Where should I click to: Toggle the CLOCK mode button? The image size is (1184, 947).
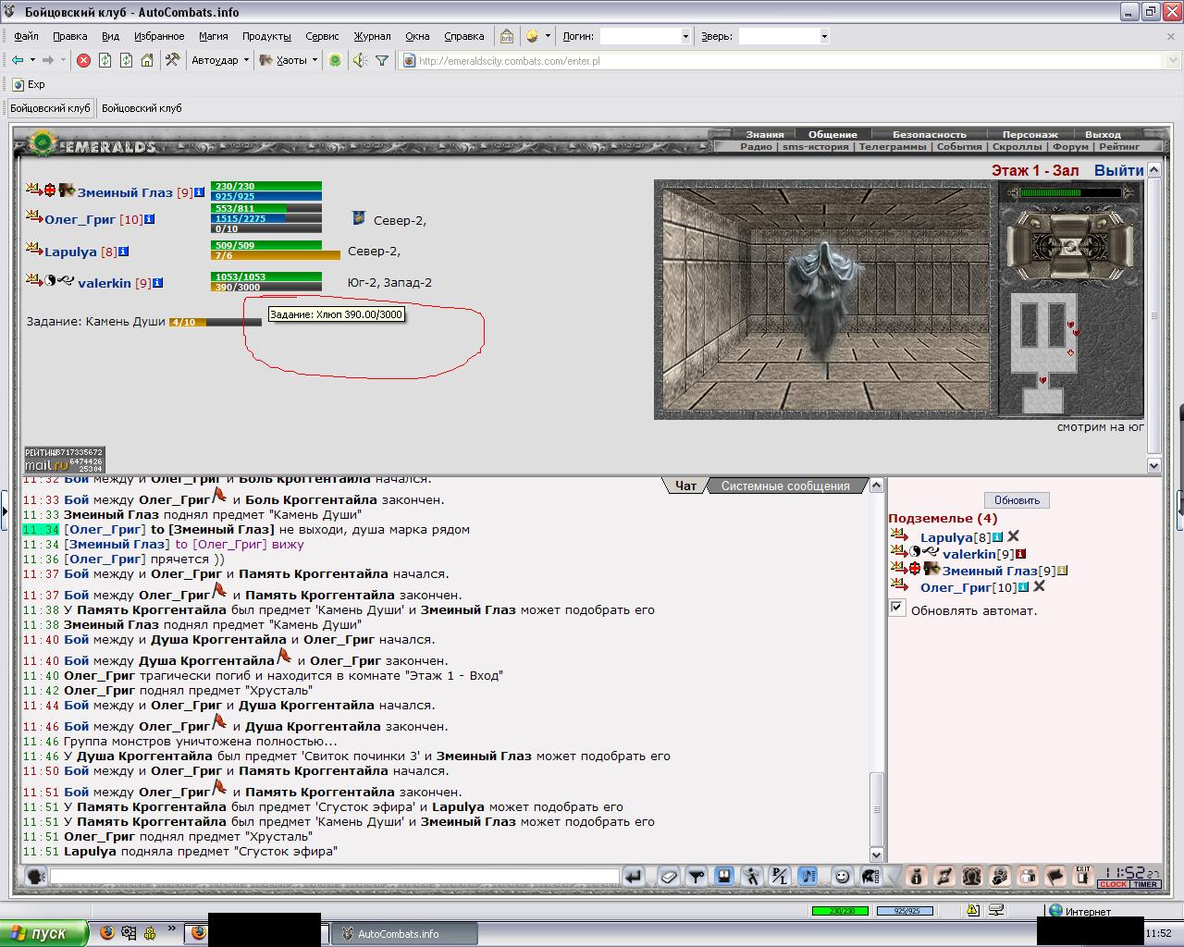point(1113,884)
